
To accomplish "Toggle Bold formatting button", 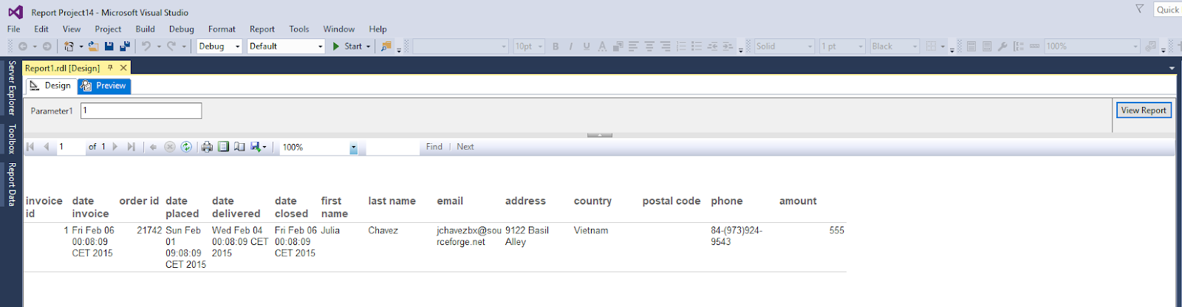I will point(556,46).
